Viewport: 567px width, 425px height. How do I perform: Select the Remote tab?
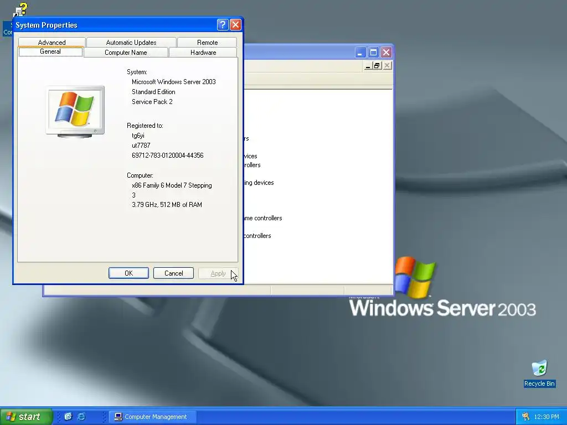(207, 42)
